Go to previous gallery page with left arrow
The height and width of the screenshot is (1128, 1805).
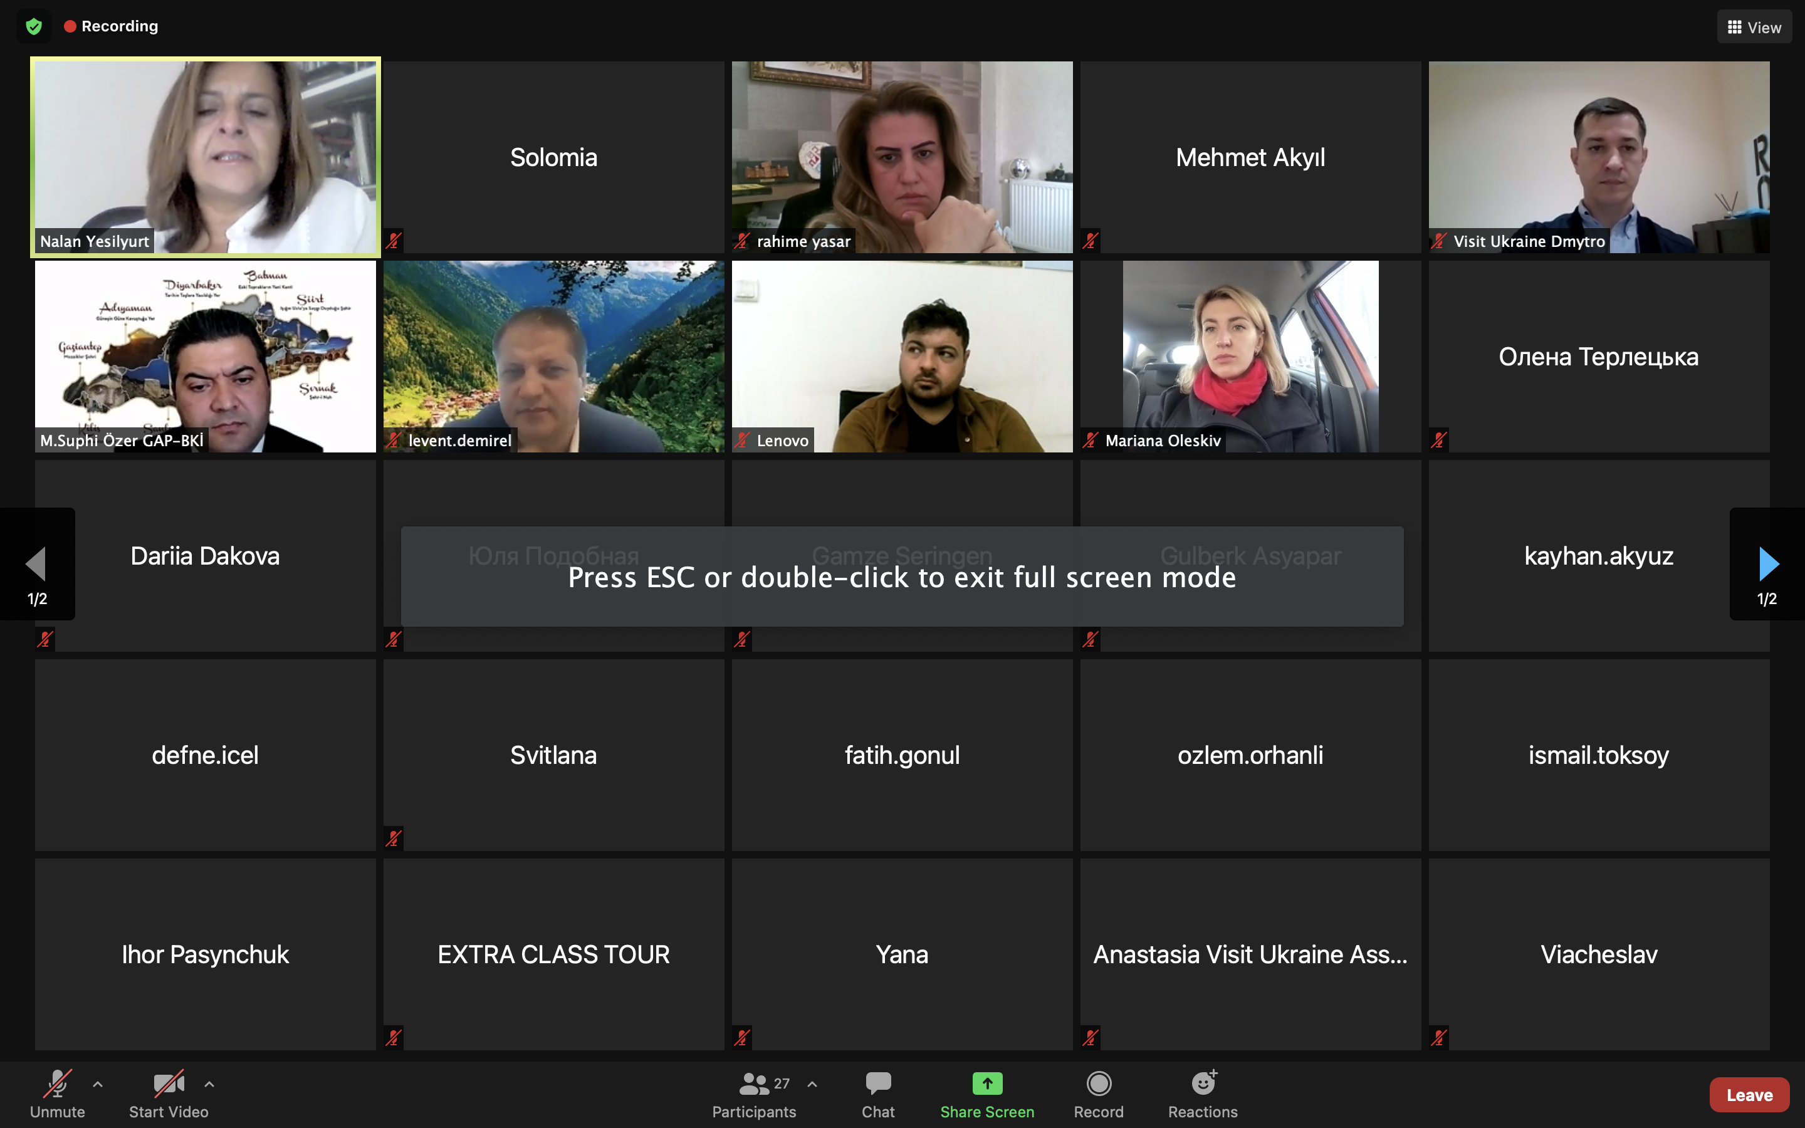(x=38, y=564)
